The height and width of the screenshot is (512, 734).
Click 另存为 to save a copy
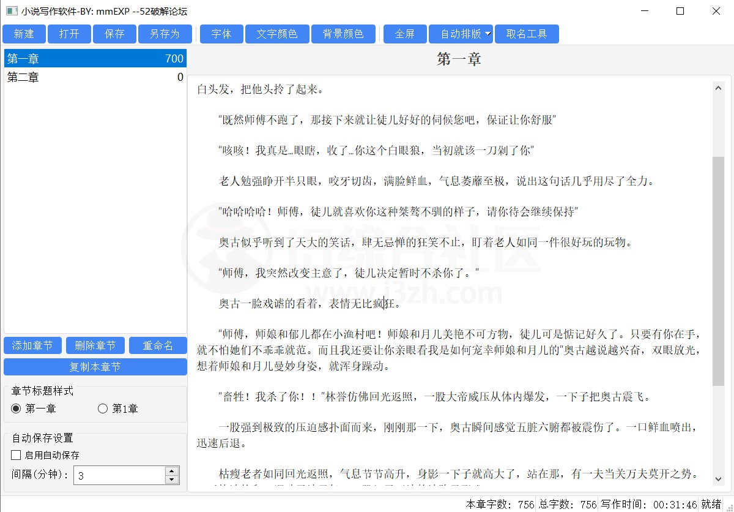click(165, 34)
